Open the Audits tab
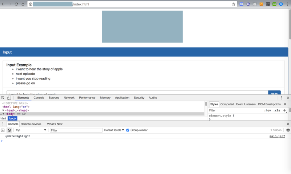This screenshot has height=174, width=291. 153,98
